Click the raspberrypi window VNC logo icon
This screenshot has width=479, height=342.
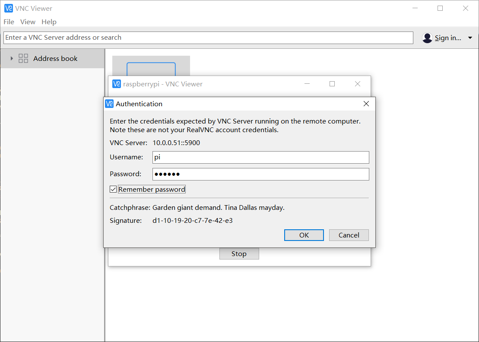[116, 84]
